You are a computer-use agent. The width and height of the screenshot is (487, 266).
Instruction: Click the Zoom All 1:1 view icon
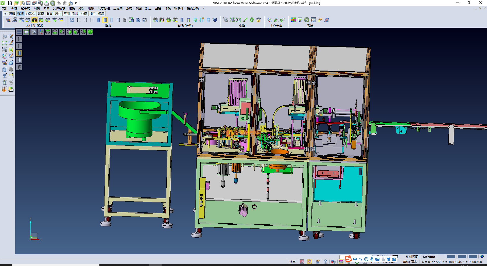(x=239, y=20)
